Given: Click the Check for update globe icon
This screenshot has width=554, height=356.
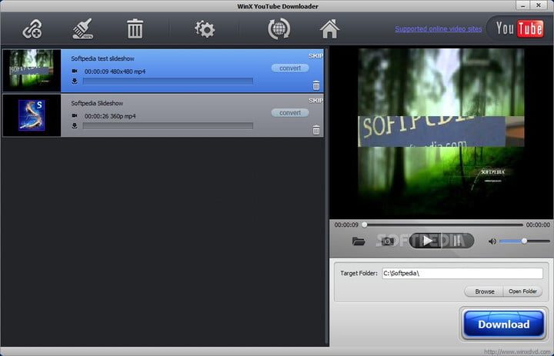Looking at the screenshot, I should [278, 30].
